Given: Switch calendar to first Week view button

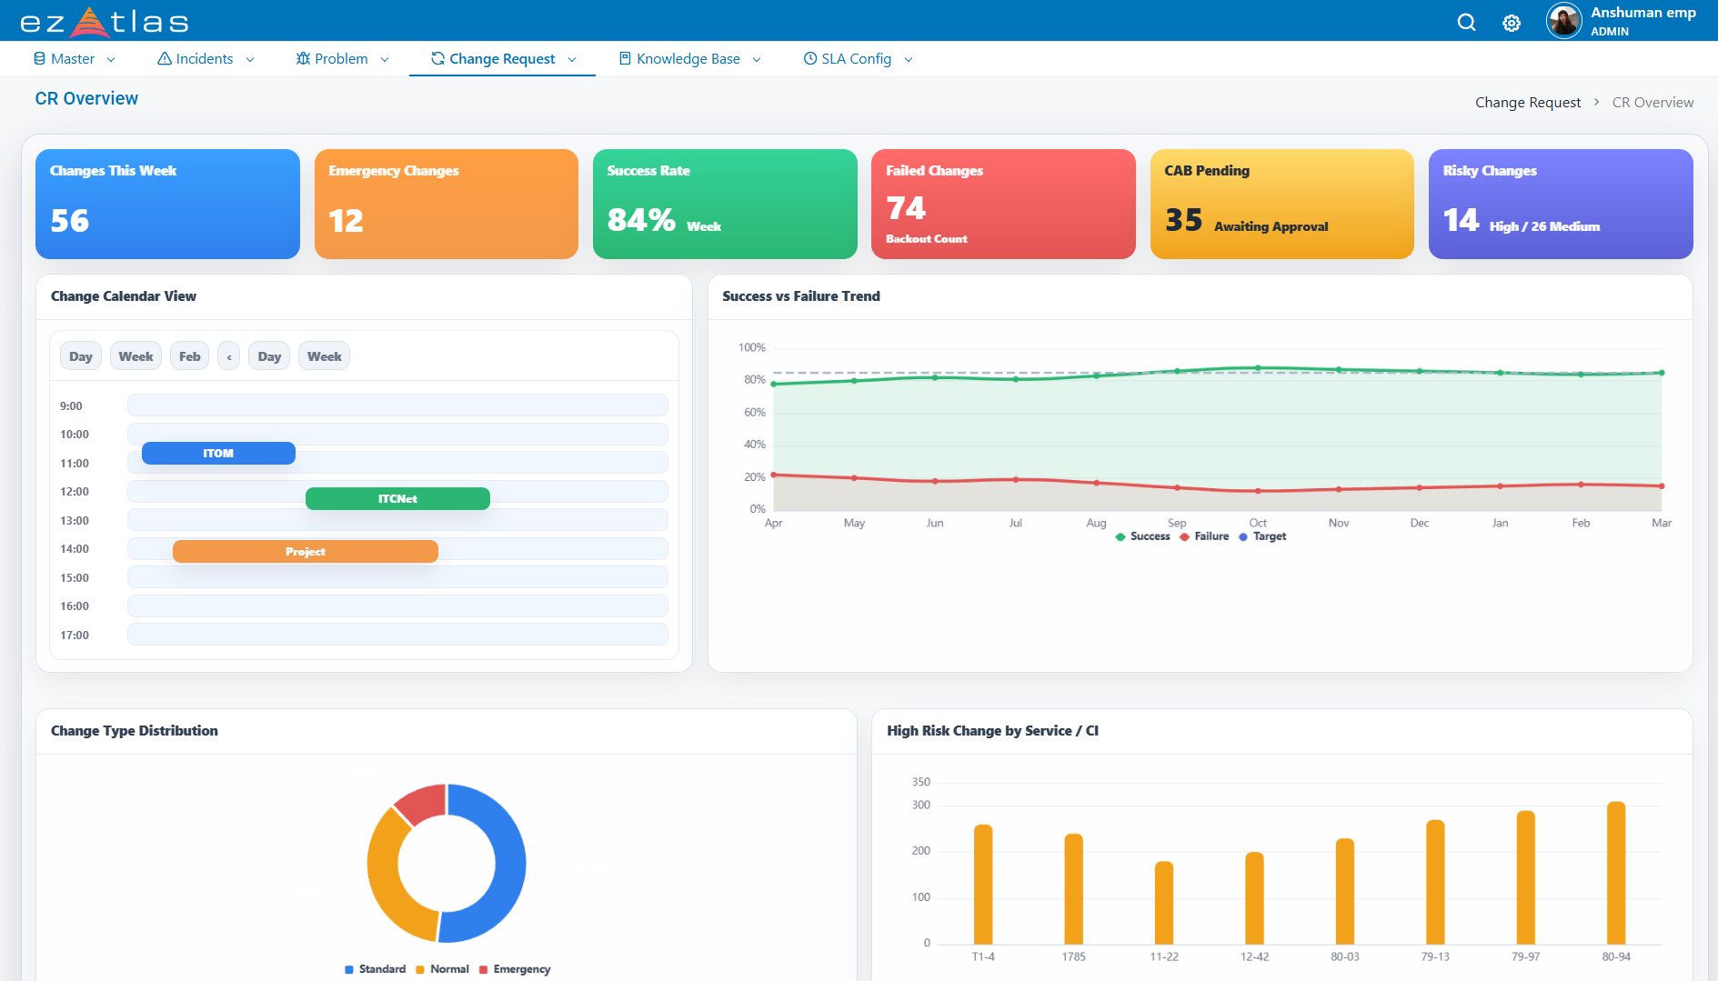Looking at the screenshot, I should [x=136, y=356].
